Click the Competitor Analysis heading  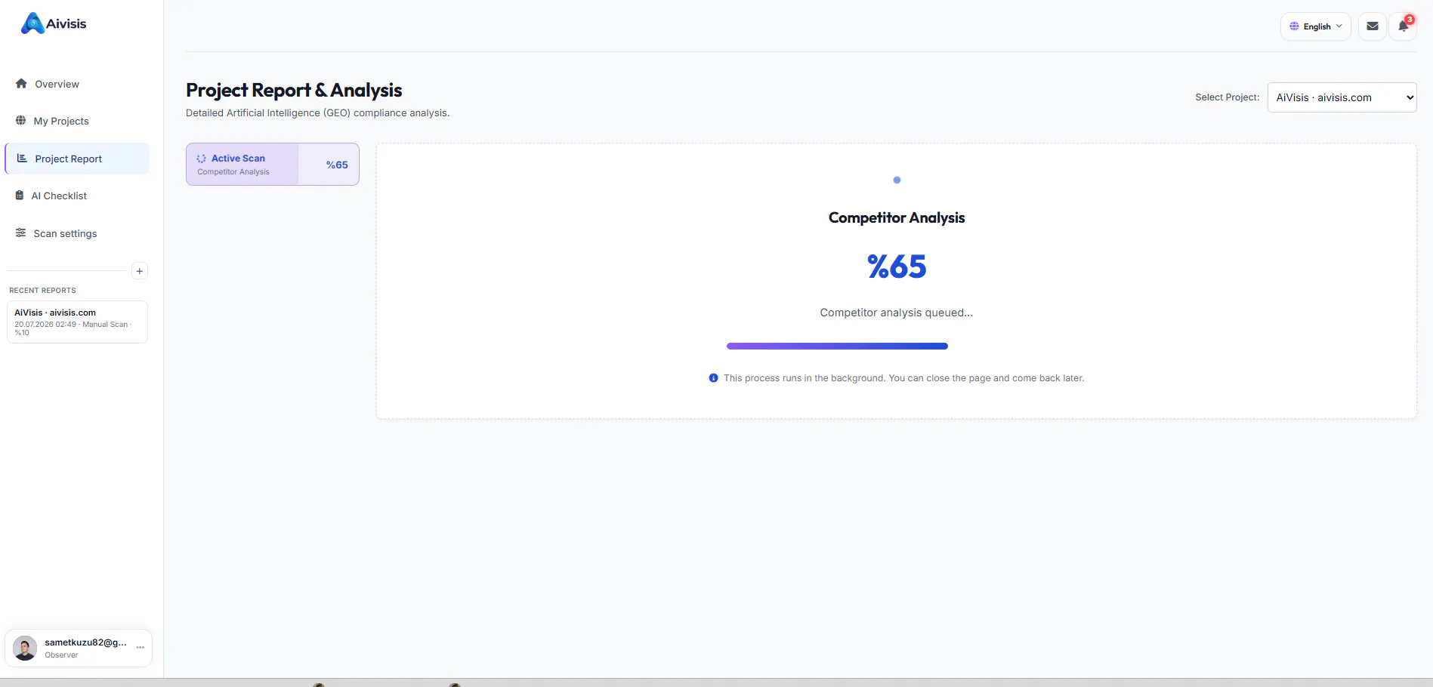point(897,217)
